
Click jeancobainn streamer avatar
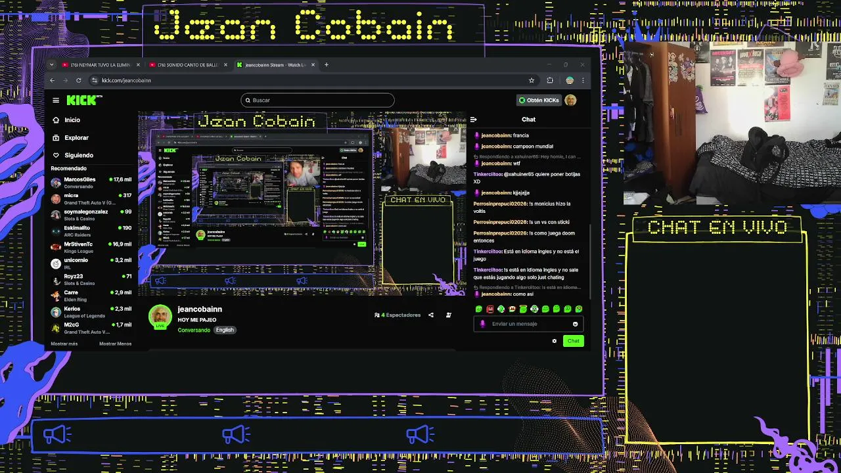160,317
